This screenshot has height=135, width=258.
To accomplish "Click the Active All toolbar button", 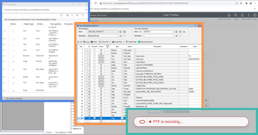I will tap(104, 42).
